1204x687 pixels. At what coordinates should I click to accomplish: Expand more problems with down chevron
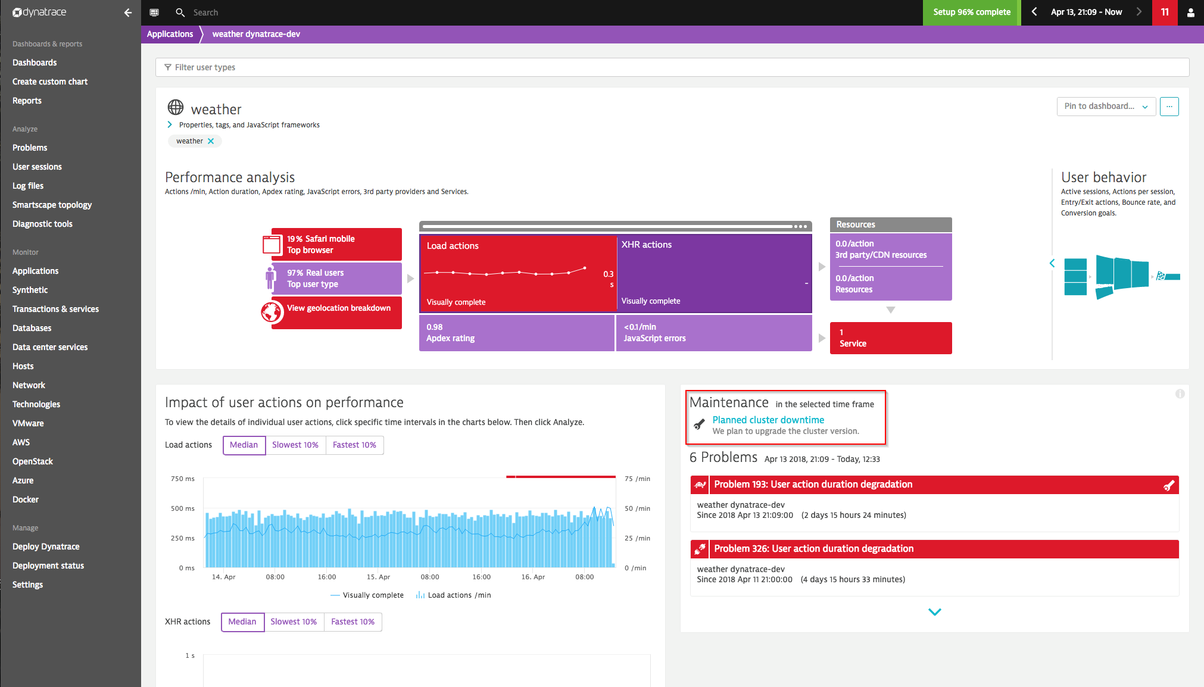935,612
